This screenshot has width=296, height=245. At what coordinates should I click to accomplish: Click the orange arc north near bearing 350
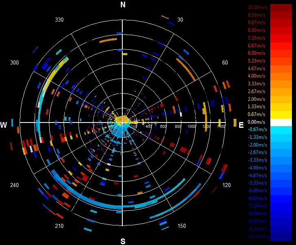(x=108, y=40)
